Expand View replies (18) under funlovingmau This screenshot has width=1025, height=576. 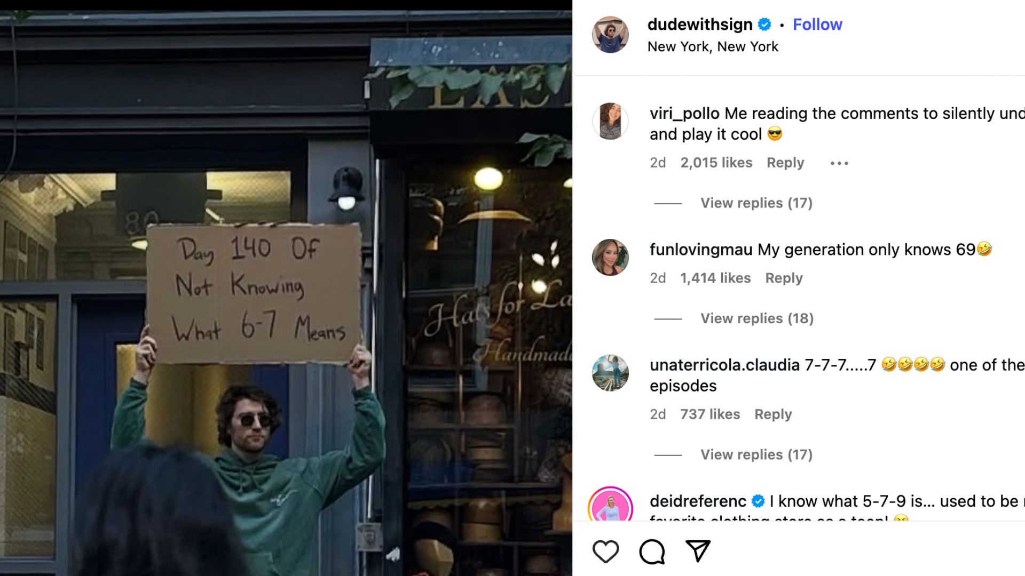point(757,318)
